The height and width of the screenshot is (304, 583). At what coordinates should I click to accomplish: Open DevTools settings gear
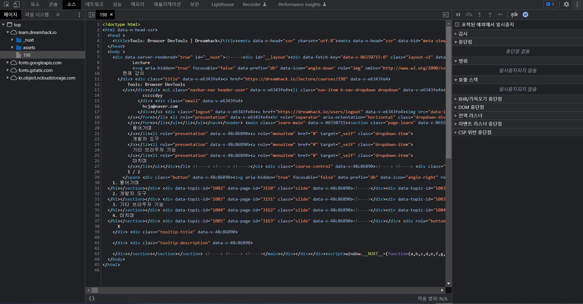tap(566, 5)
